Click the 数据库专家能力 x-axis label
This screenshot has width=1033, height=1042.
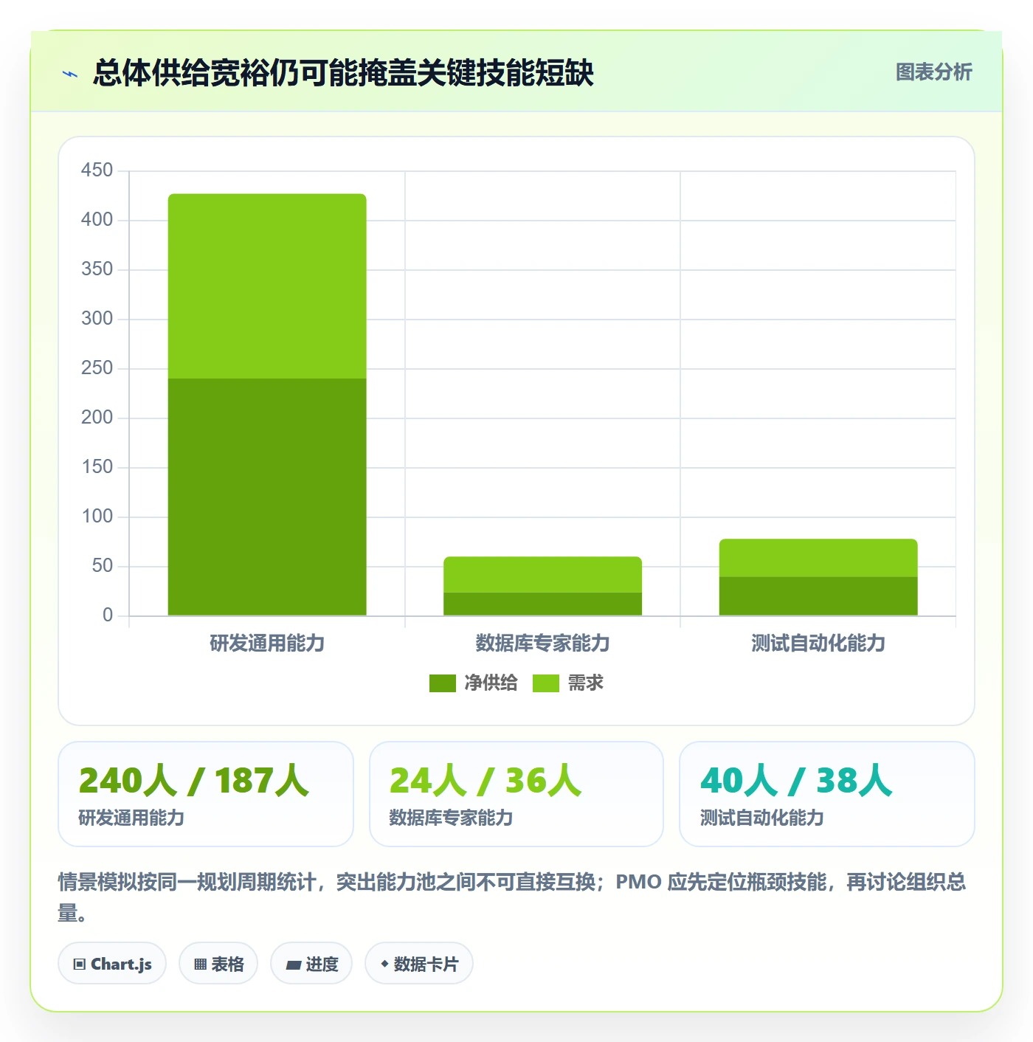tap(542, 644)
